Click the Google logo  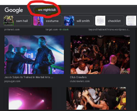(x=14, y=10)
